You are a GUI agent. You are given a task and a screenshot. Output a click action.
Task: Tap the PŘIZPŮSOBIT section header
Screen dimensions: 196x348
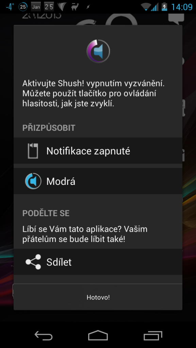point(49,128)
